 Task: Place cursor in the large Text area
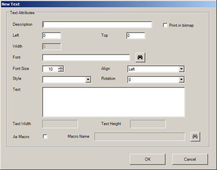113,102
